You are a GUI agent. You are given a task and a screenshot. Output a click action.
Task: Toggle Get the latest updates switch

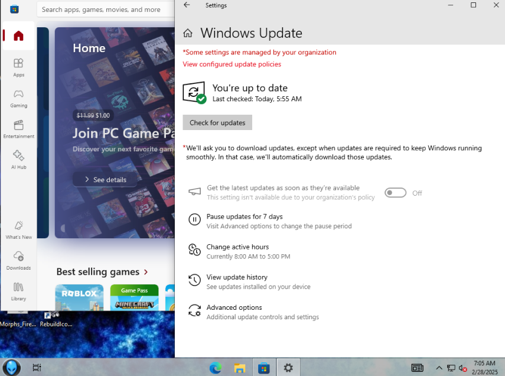396,193
